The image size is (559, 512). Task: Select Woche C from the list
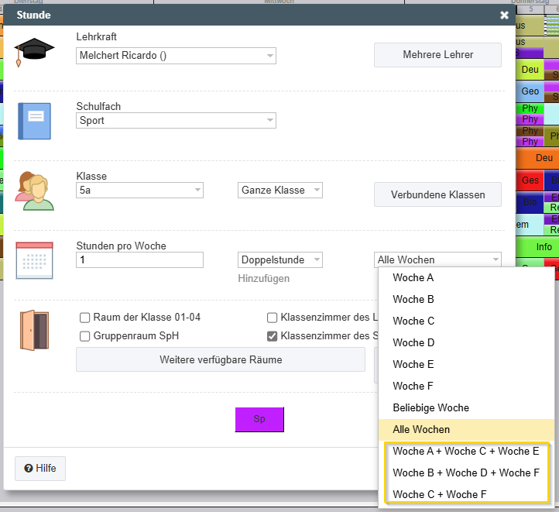tap(466, 321)
